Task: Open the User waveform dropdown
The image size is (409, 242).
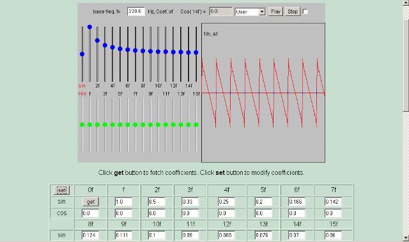Action: click(250, 11)
